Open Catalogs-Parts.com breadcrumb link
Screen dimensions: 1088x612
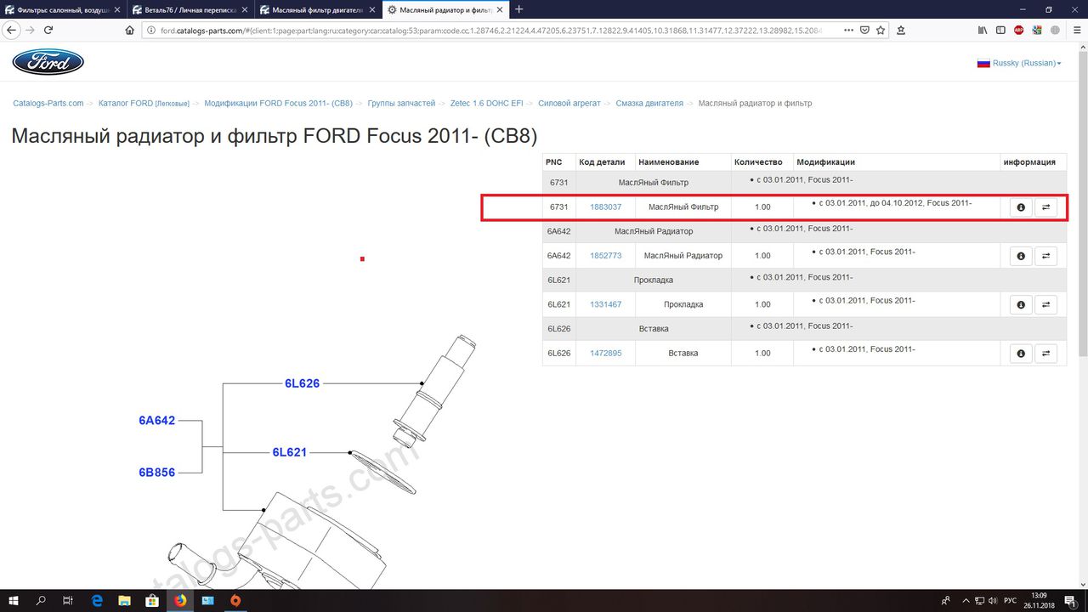click(48, 104)
